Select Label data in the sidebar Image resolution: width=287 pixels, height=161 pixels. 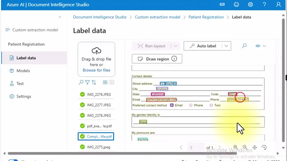[34, 58]
